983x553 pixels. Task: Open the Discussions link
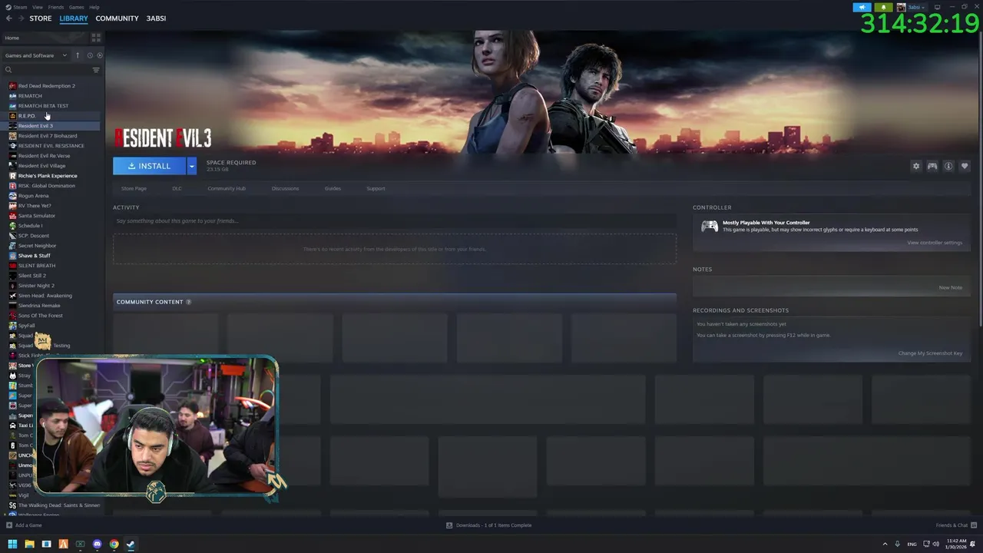[285, 188]
